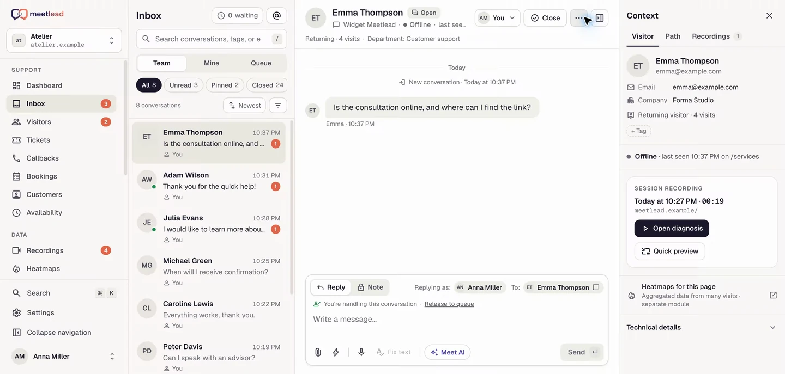The width and height of the screenshot is (785, 374).
Task: Switch to the Queue view
Action: point(261,63)
